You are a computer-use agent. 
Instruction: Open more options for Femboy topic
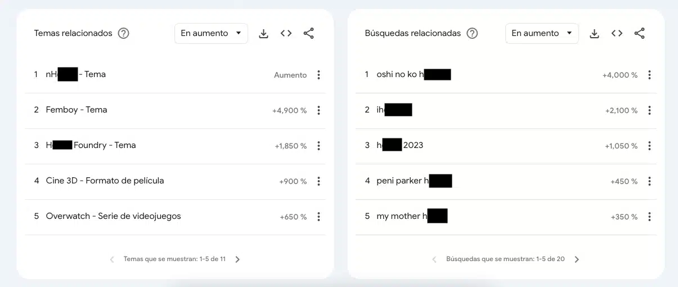(318, 110)
